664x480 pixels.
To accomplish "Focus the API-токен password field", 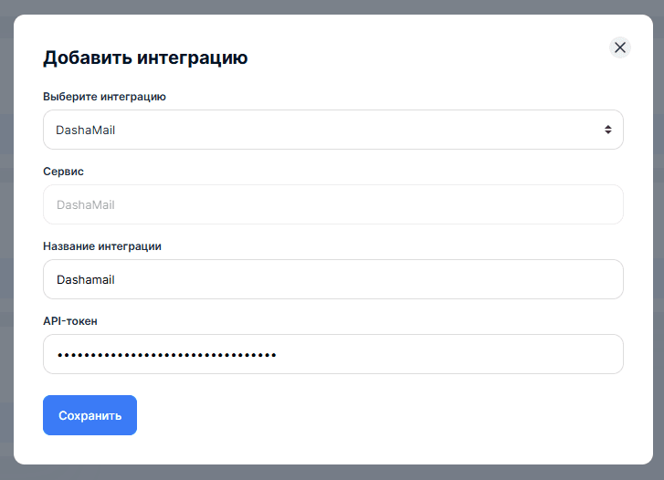I will pyautogui.click(x=332, y=354).
